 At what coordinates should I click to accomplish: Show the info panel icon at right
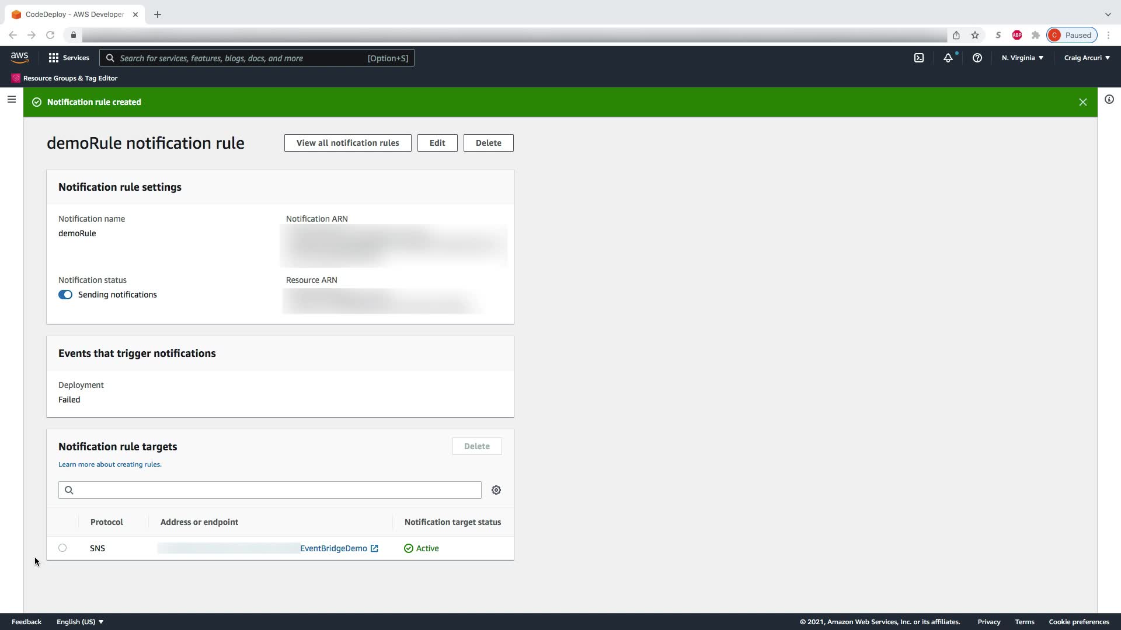point(1109,100)
